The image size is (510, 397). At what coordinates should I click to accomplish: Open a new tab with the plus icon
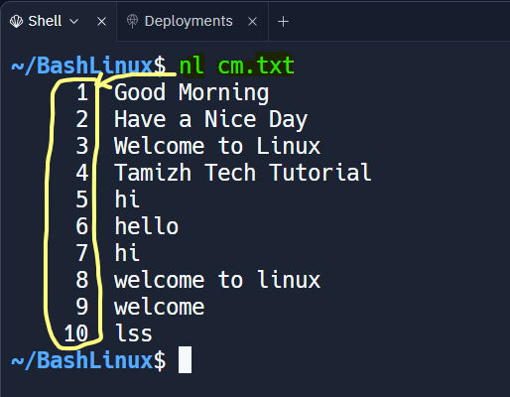coord(283,22)
